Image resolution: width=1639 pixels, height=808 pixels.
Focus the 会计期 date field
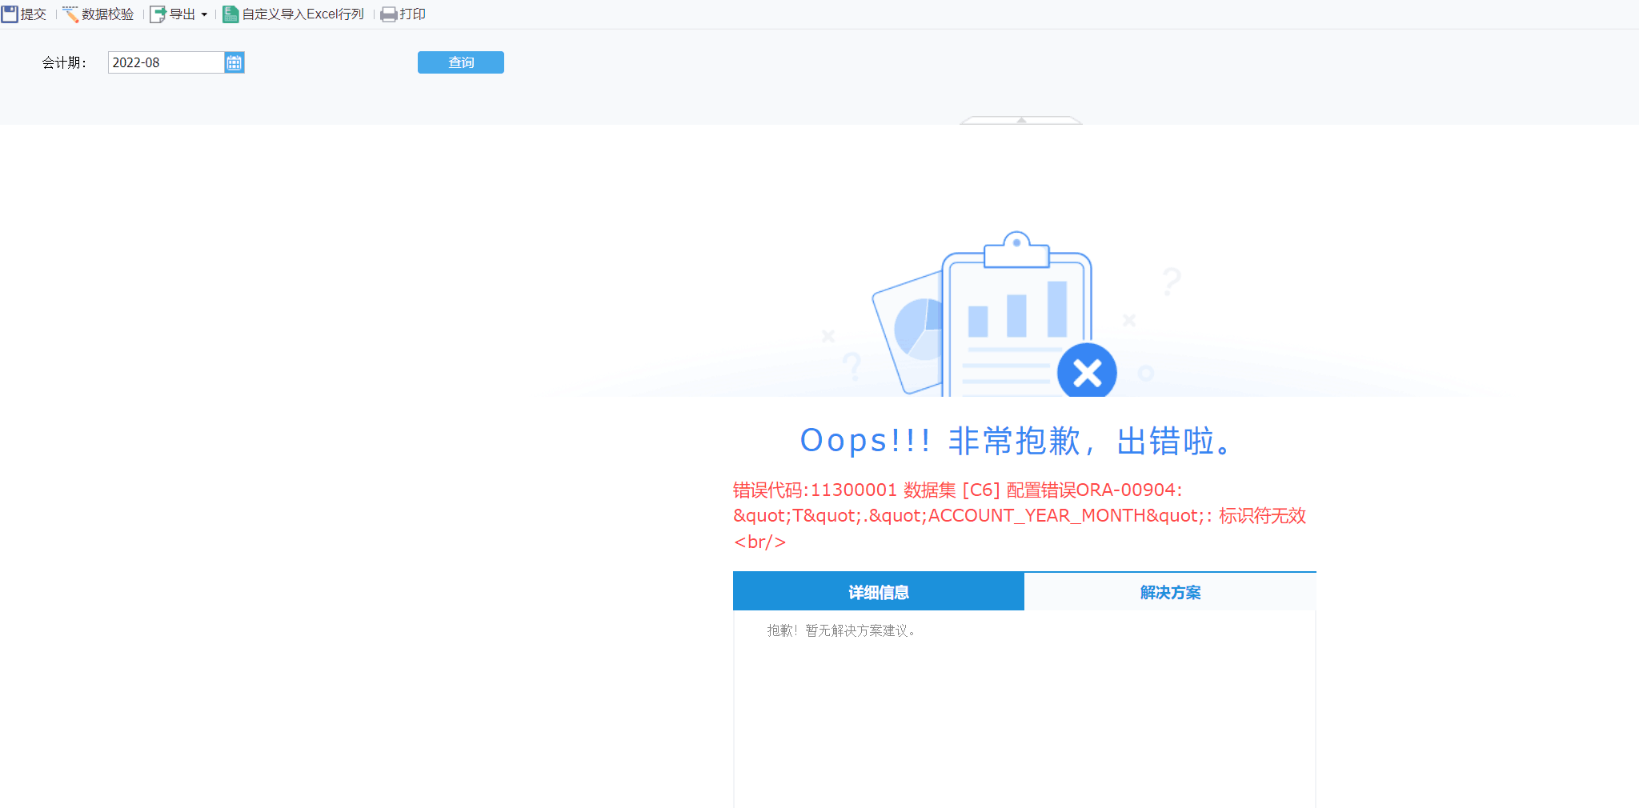pyautogui.click(x=166, y=62)
